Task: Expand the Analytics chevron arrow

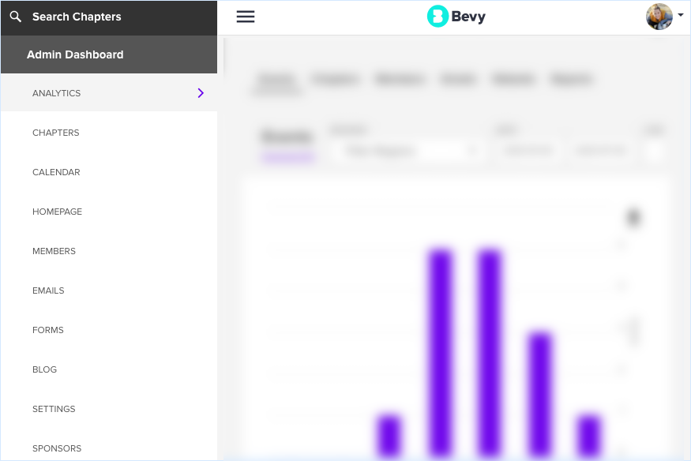Action: tap(201, 93)
